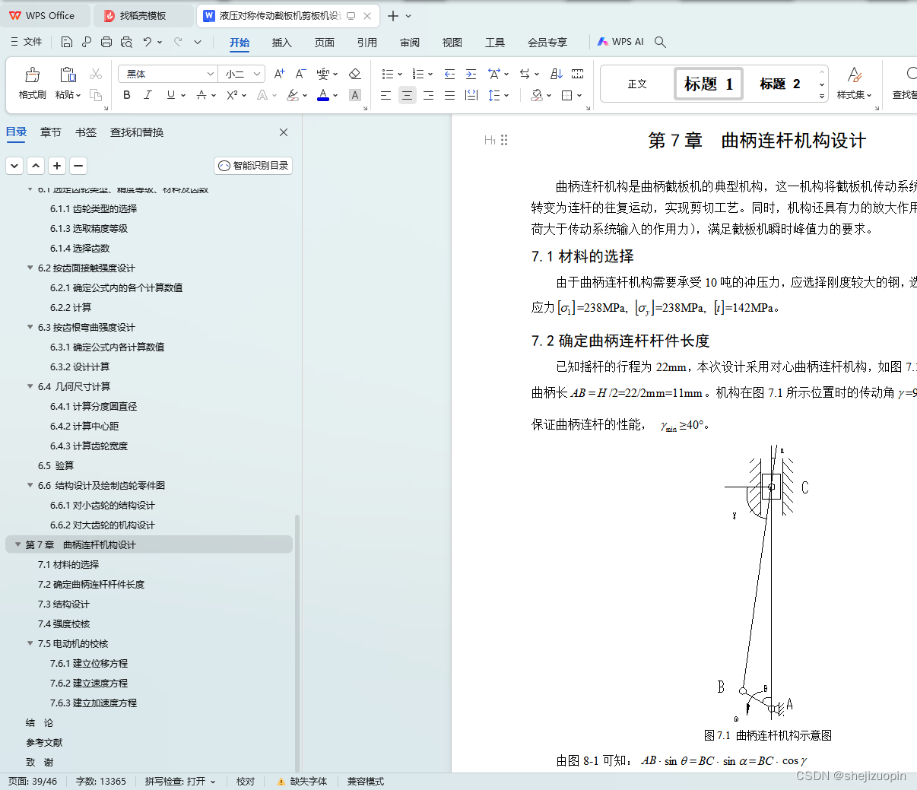Screen dimensions: 917x790
Task: Click the Cut scissors icon
Action: pos(96,74)
